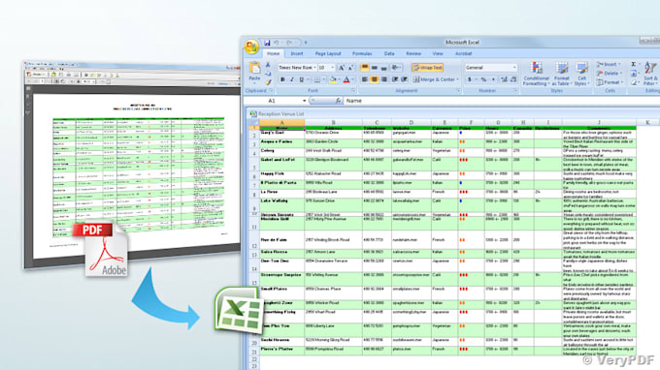
Task: Toggle Center horizontal alignment
Action: click(x=375, y=79)
